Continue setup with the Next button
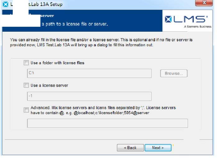Viewport: 217px width, 158px height. click(x=158, y=148)
